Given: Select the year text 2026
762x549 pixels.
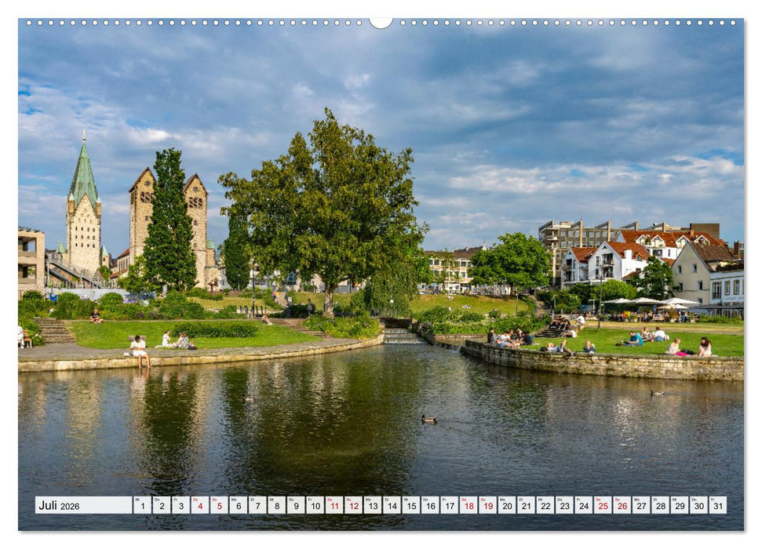Looking at the screenshot, I should pyautogui.click(x=69, y=507).
